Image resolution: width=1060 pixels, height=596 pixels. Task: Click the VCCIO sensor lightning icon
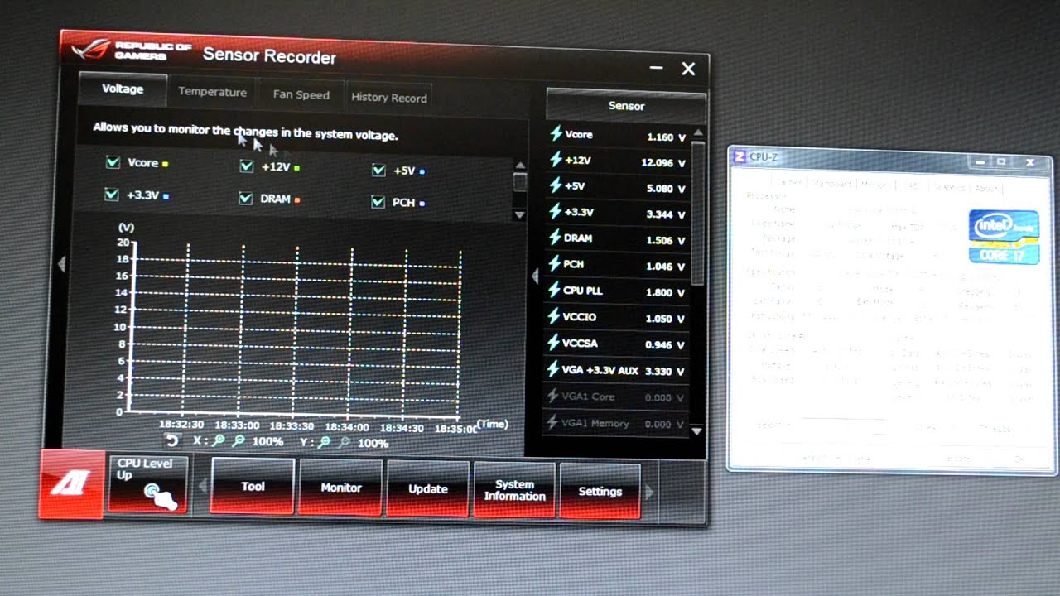click(x=555, y=316)
